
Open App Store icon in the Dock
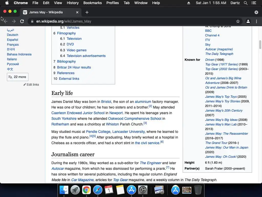pyautogui.click(x=131, y=190)
